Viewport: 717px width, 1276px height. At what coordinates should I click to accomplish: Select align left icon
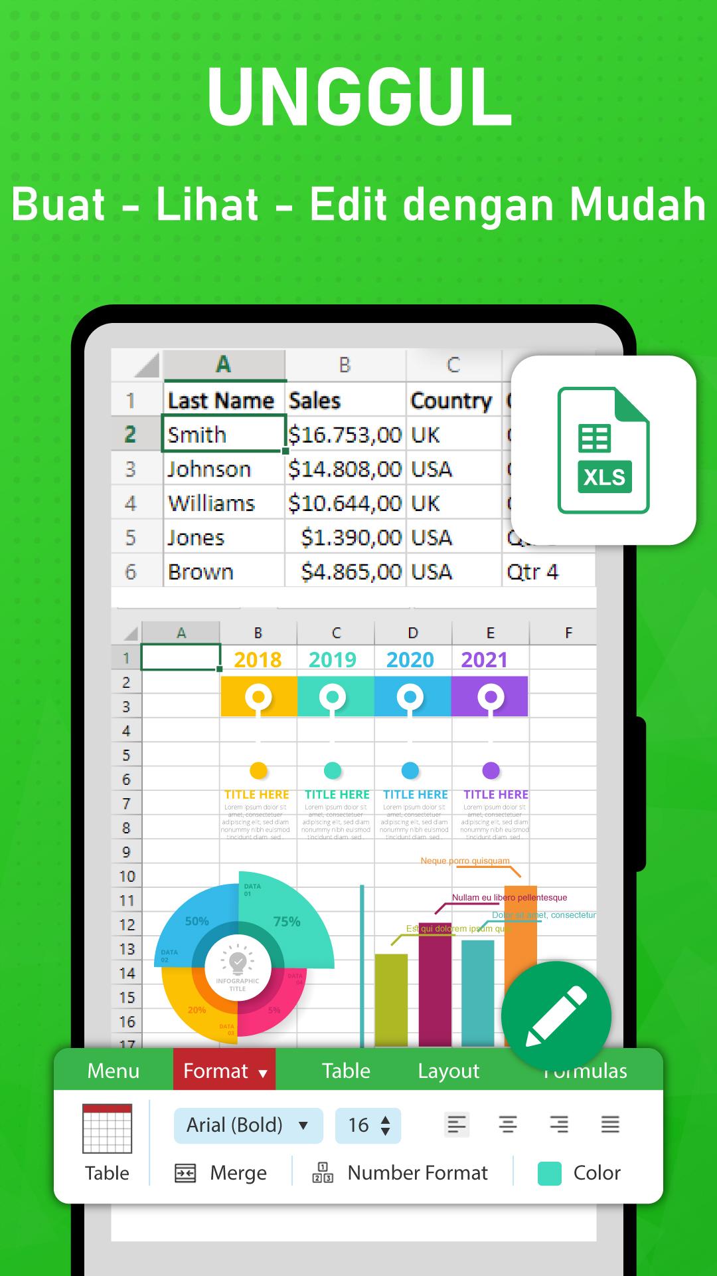[x=457, y=1124]
